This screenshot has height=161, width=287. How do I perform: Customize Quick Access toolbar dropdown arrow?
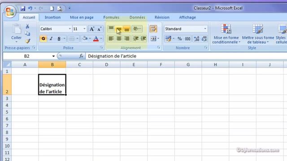tap(70, 8)
